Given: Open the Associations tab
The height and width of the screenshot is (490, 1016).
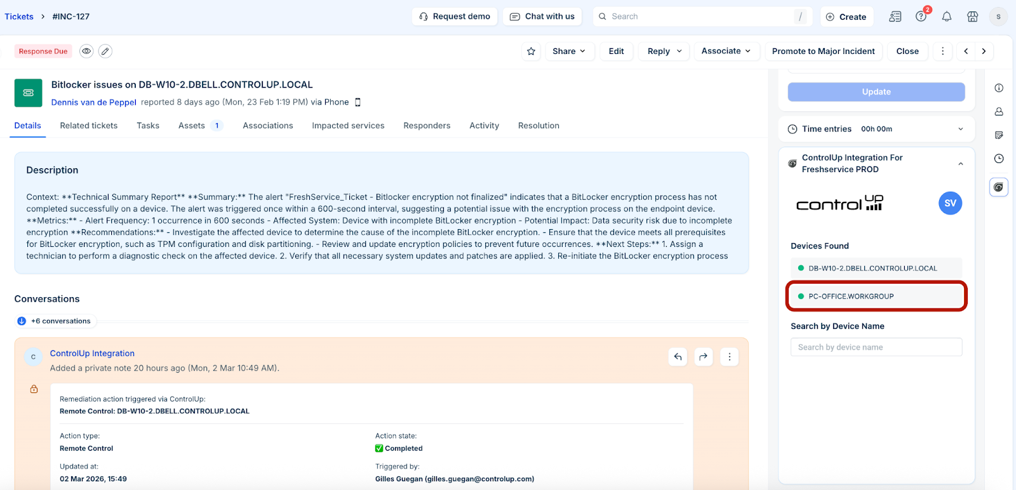Looking at the screenshot, I should tap(268, 126).
